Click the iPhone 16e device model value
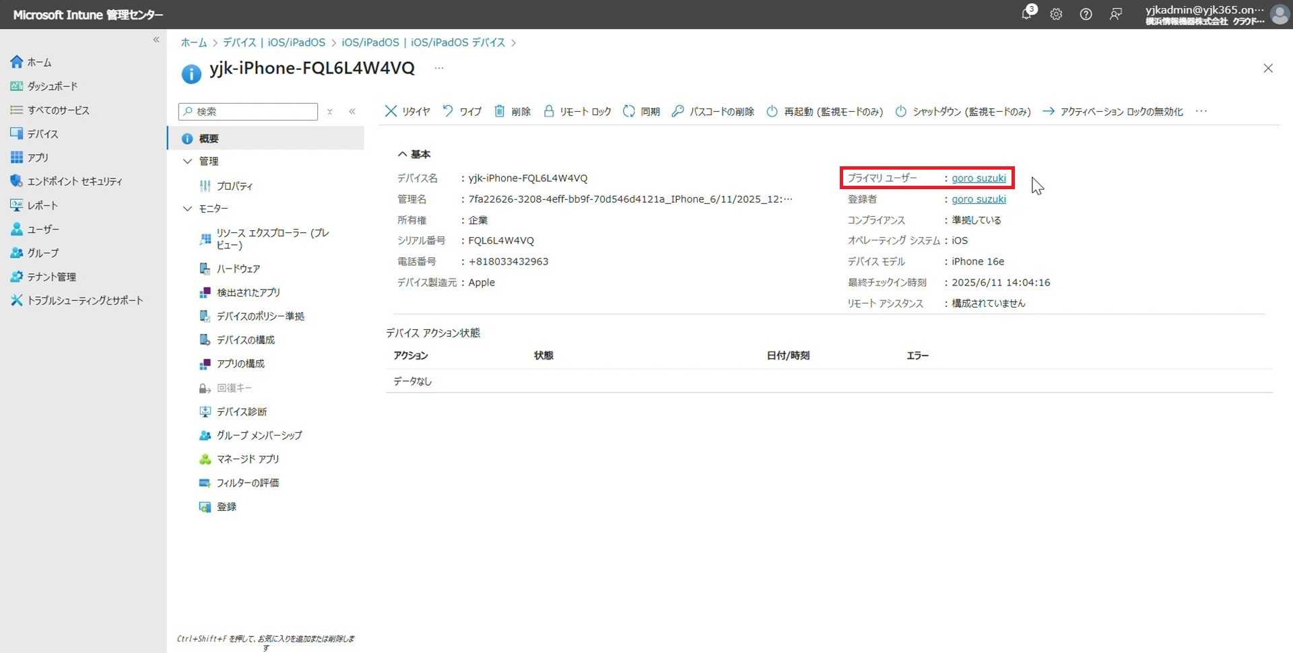 coord(978,261)
